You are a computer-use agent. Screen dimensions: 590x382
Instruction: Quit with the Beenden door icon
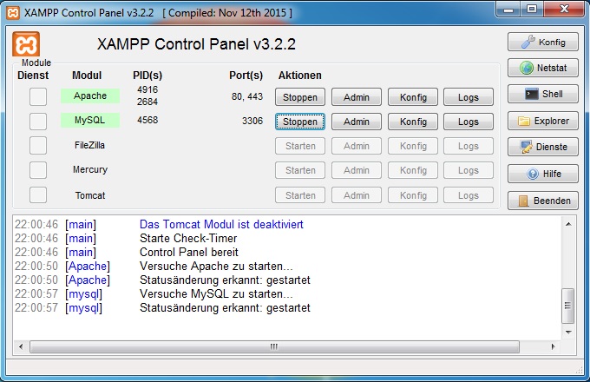[542, 201]
